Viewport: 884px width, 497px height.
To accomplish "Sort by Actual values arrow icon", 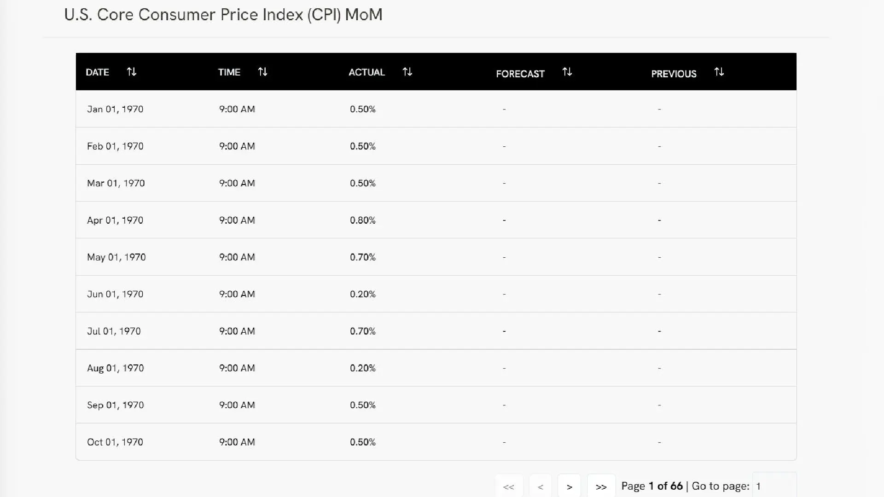I will coord(407,72).
